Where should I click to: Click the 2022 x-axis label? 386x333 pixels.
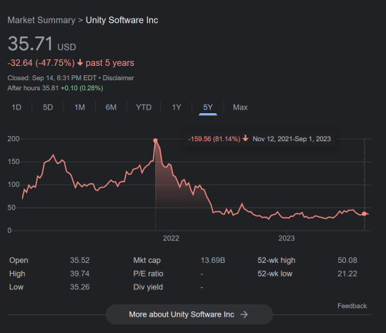(x=171, y=238)
